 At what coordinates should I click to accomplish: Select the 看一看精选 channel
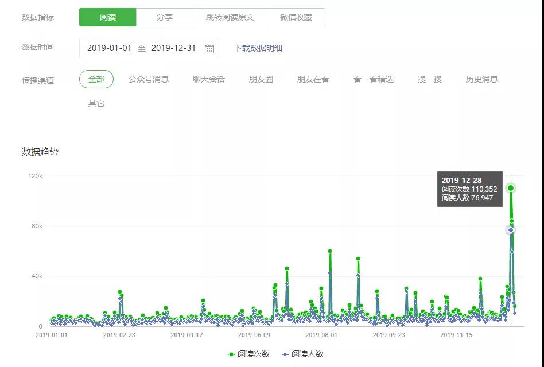tap(374, 79)
